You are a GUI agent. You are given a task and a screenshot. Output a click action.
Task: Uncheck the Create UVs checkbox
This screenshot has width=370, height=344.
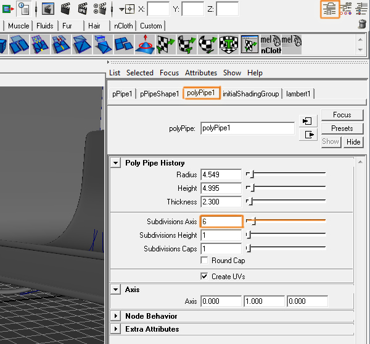205,276
